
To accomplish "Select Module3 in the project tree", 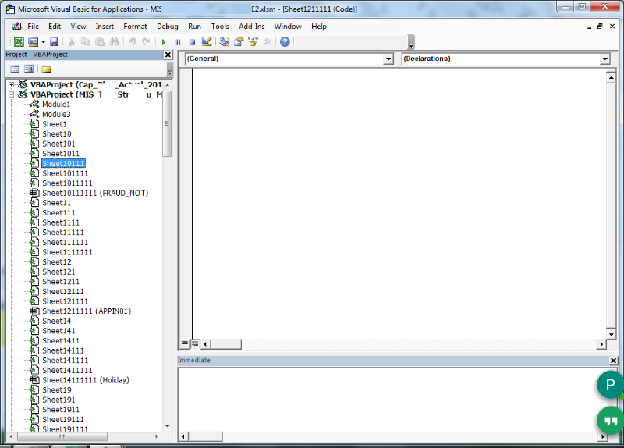I will [x=56, y=114].
